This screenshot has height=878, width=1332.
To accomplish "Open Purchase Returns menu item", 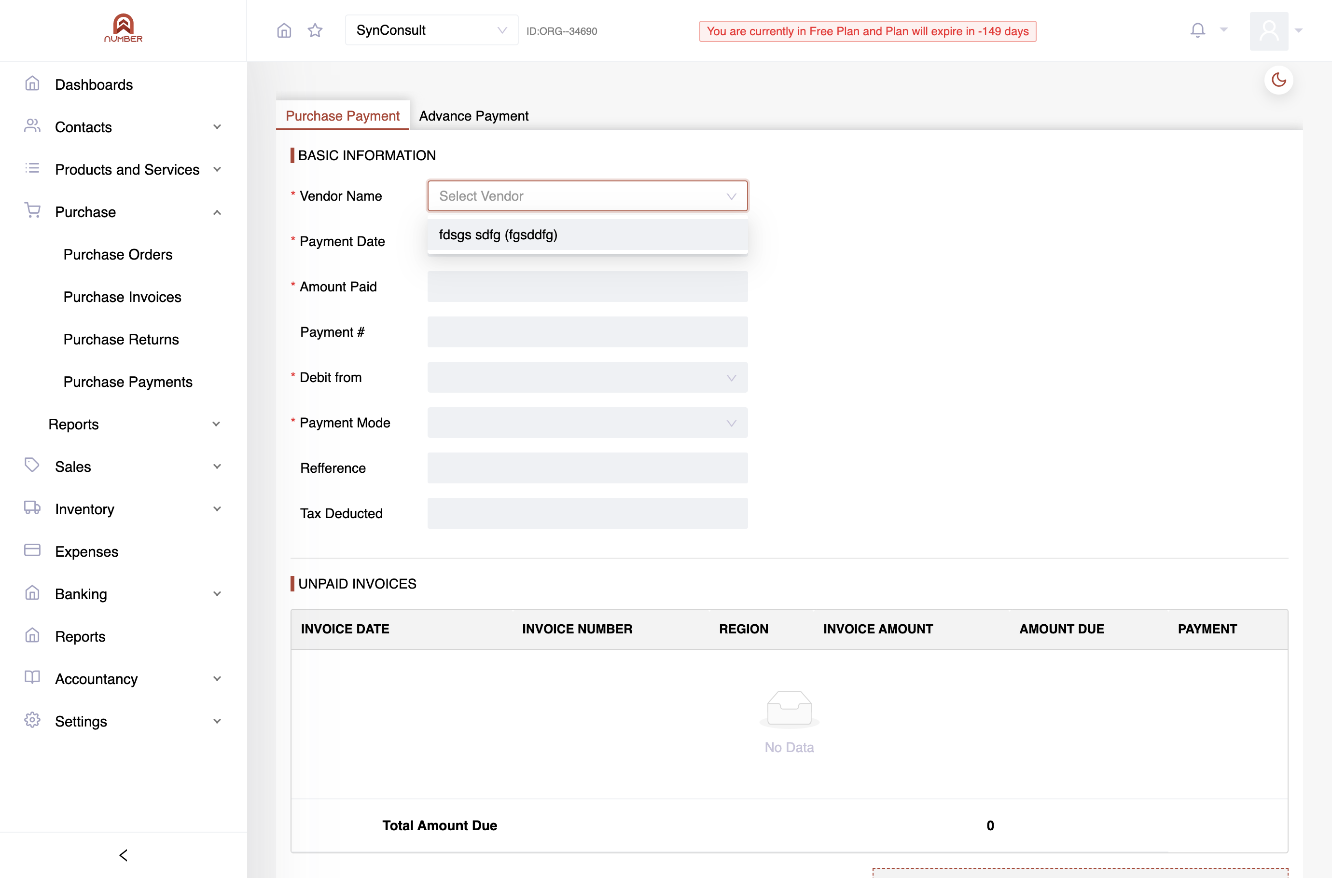I will coord(121,340).
